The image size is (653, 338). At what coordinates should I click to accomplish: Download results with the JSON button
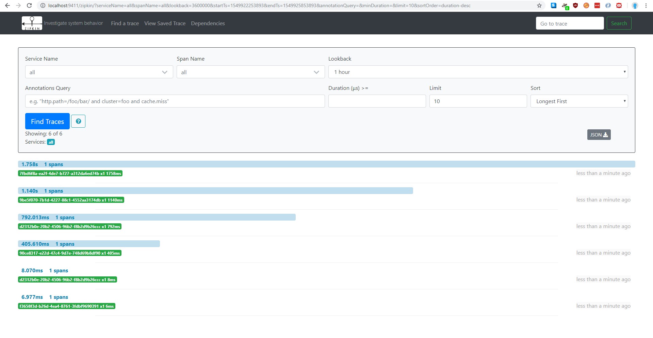click(599, 135)
